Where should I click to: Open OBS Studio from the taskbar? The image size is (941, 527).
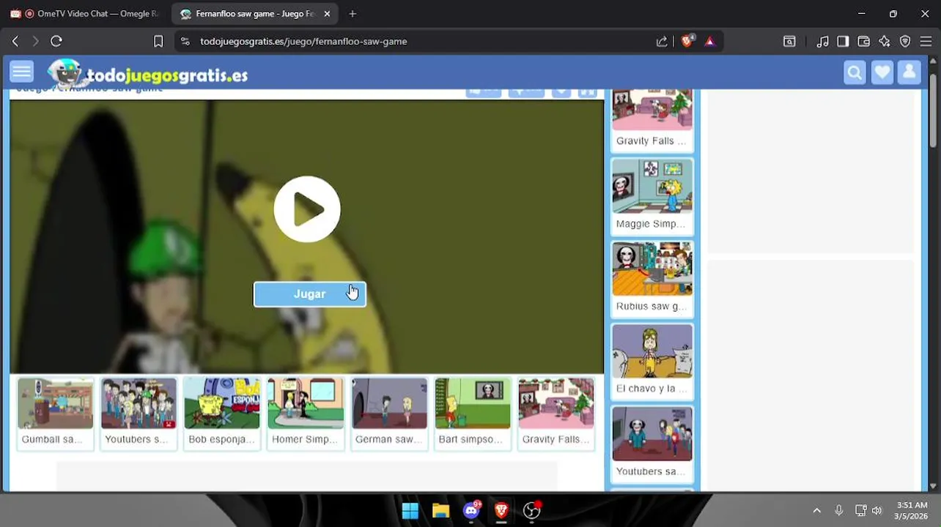532,510
